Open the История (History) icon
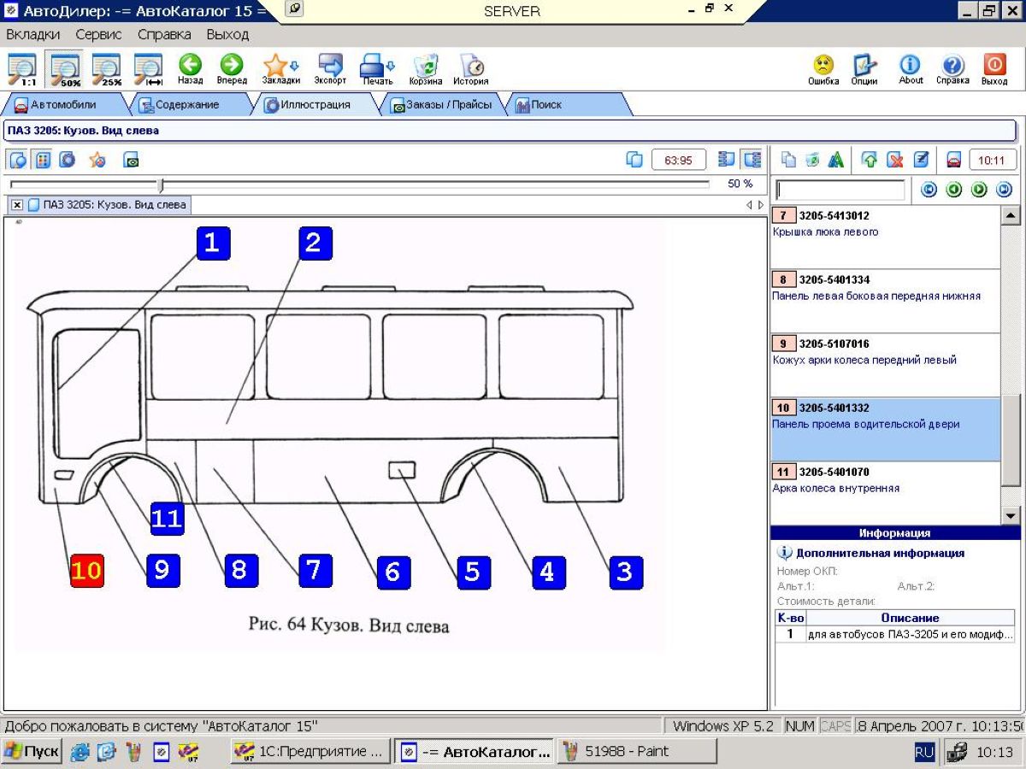Screen dimensions: 1026x769 pos(471,68)
